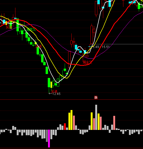The height and width of the screenshot is (149, 143).
Task: Click the tall red candle before the gap line
Action: pos(92,35)
